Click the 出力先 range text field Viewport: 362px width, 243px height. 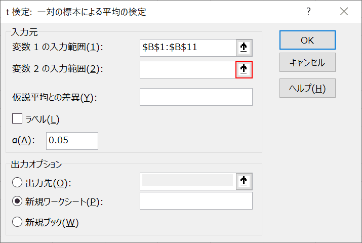[188, 181]
